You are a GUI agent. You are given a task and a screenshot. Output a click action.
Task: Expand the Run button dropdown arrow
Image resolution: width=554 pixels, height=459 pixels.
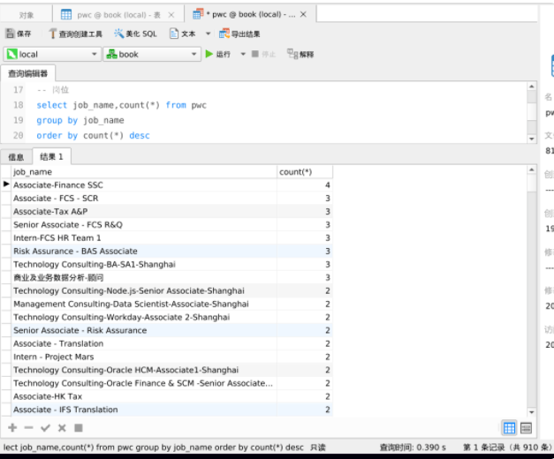243,54
